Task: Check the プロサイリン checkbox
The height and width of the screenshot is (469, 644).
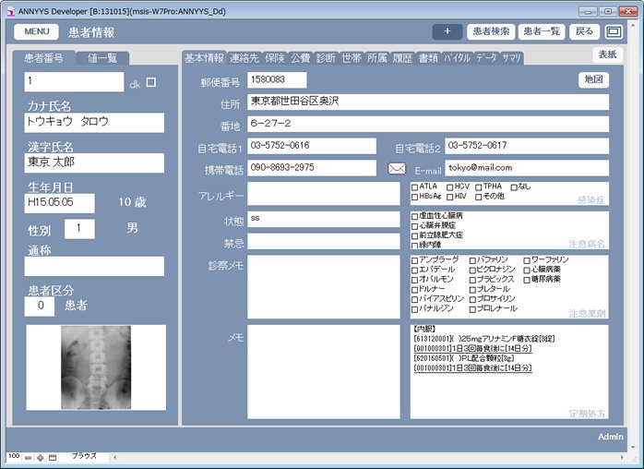Action: [x=472, y=300]
